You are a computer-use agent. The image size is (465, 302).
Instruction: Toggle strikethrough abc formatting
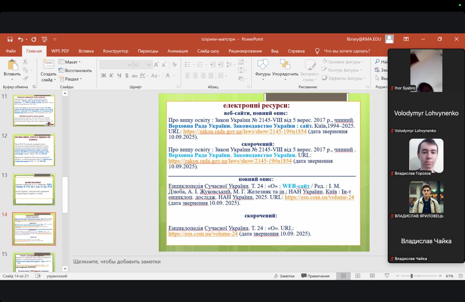click(x=135, y=75)
